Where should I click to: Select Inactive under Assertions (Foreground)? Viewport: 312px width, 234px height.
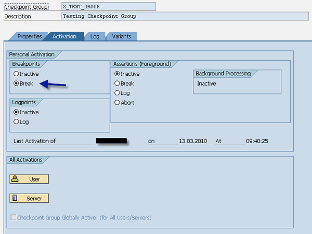(x=118, y=74)
